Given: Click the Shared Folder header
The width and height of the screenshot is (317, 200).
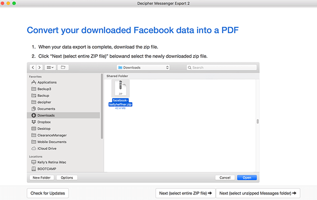Looking at the screenshot, I should click(117, 76).
